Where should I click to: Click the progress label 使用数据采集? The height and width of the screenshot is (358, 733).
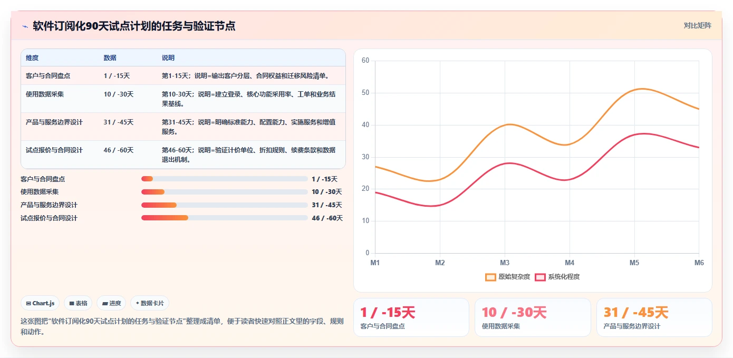point(40,192)
